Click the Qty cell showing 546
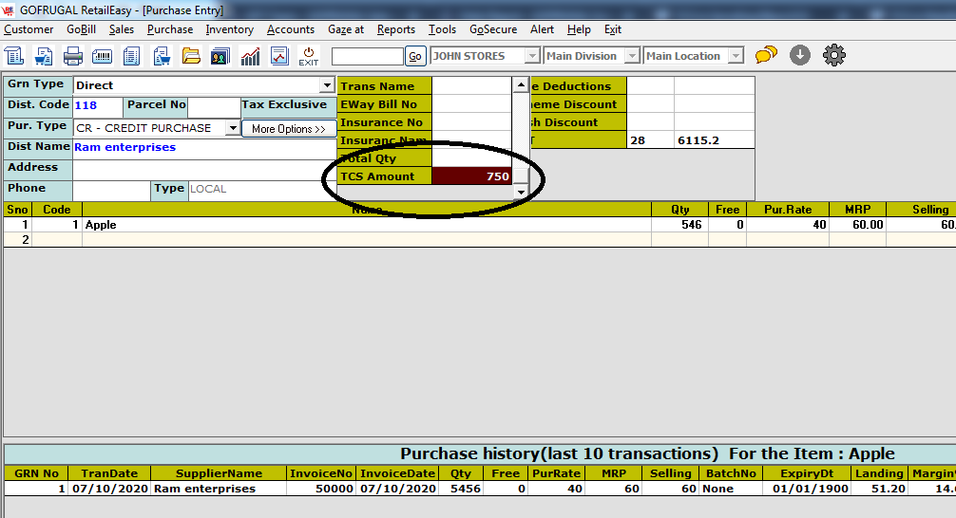 [x=679, y=225]
